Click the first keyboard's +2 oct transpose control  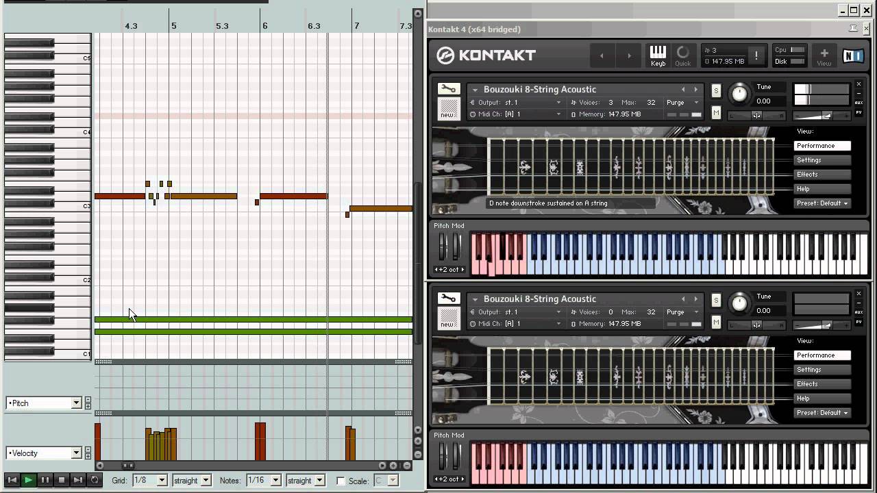pos(449,270)
